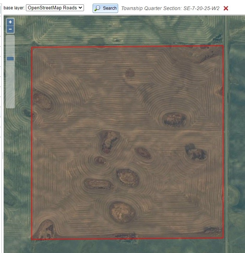Open the base layer dropdown

55,8
